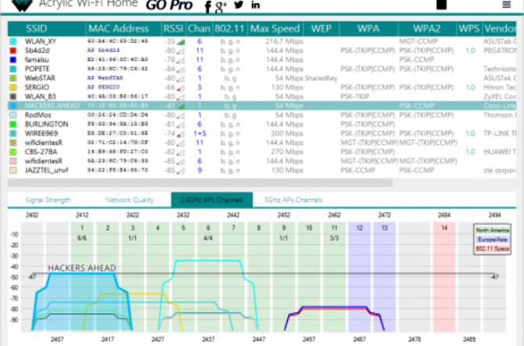
Task: Select the WIRE6969 network name
Action: pyautogui.click(x=41, y=134)
